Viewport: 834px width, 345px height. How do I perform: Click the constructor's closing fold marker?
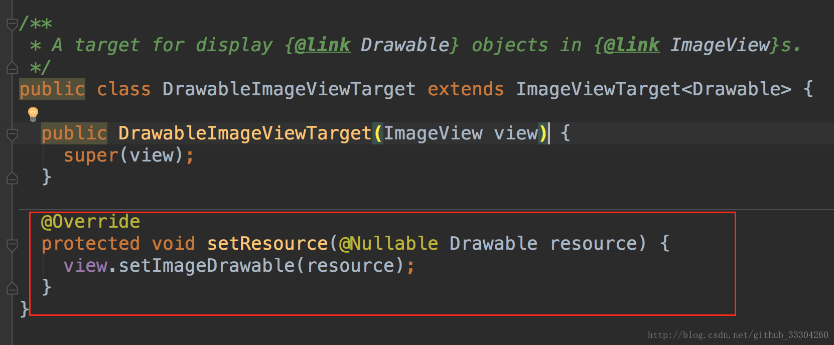(x=12, y=178)
